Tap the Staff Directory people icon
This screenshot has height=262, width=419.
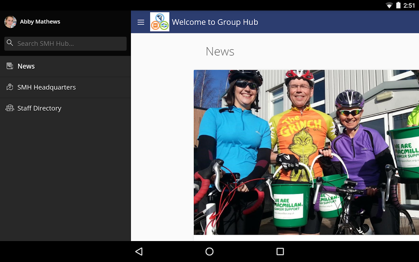[x=10, y=108]
